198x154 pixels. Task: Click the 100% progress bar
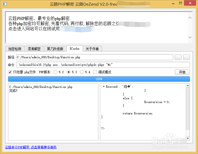coord(99,79)
